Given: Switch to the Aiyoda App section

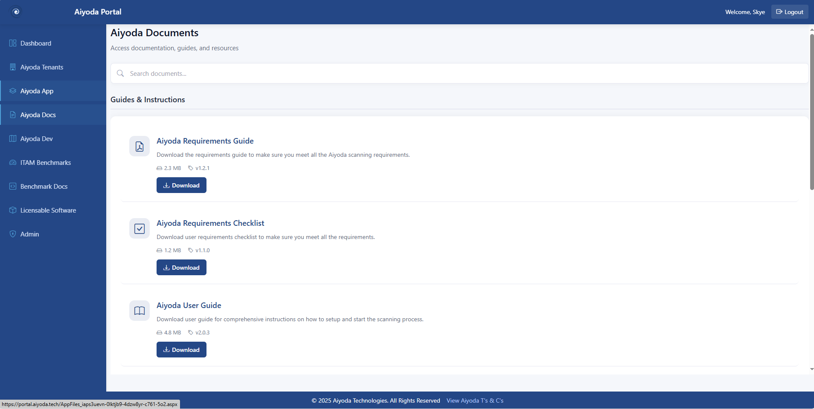Looking at the screenshot, I should tap(37, 91).
